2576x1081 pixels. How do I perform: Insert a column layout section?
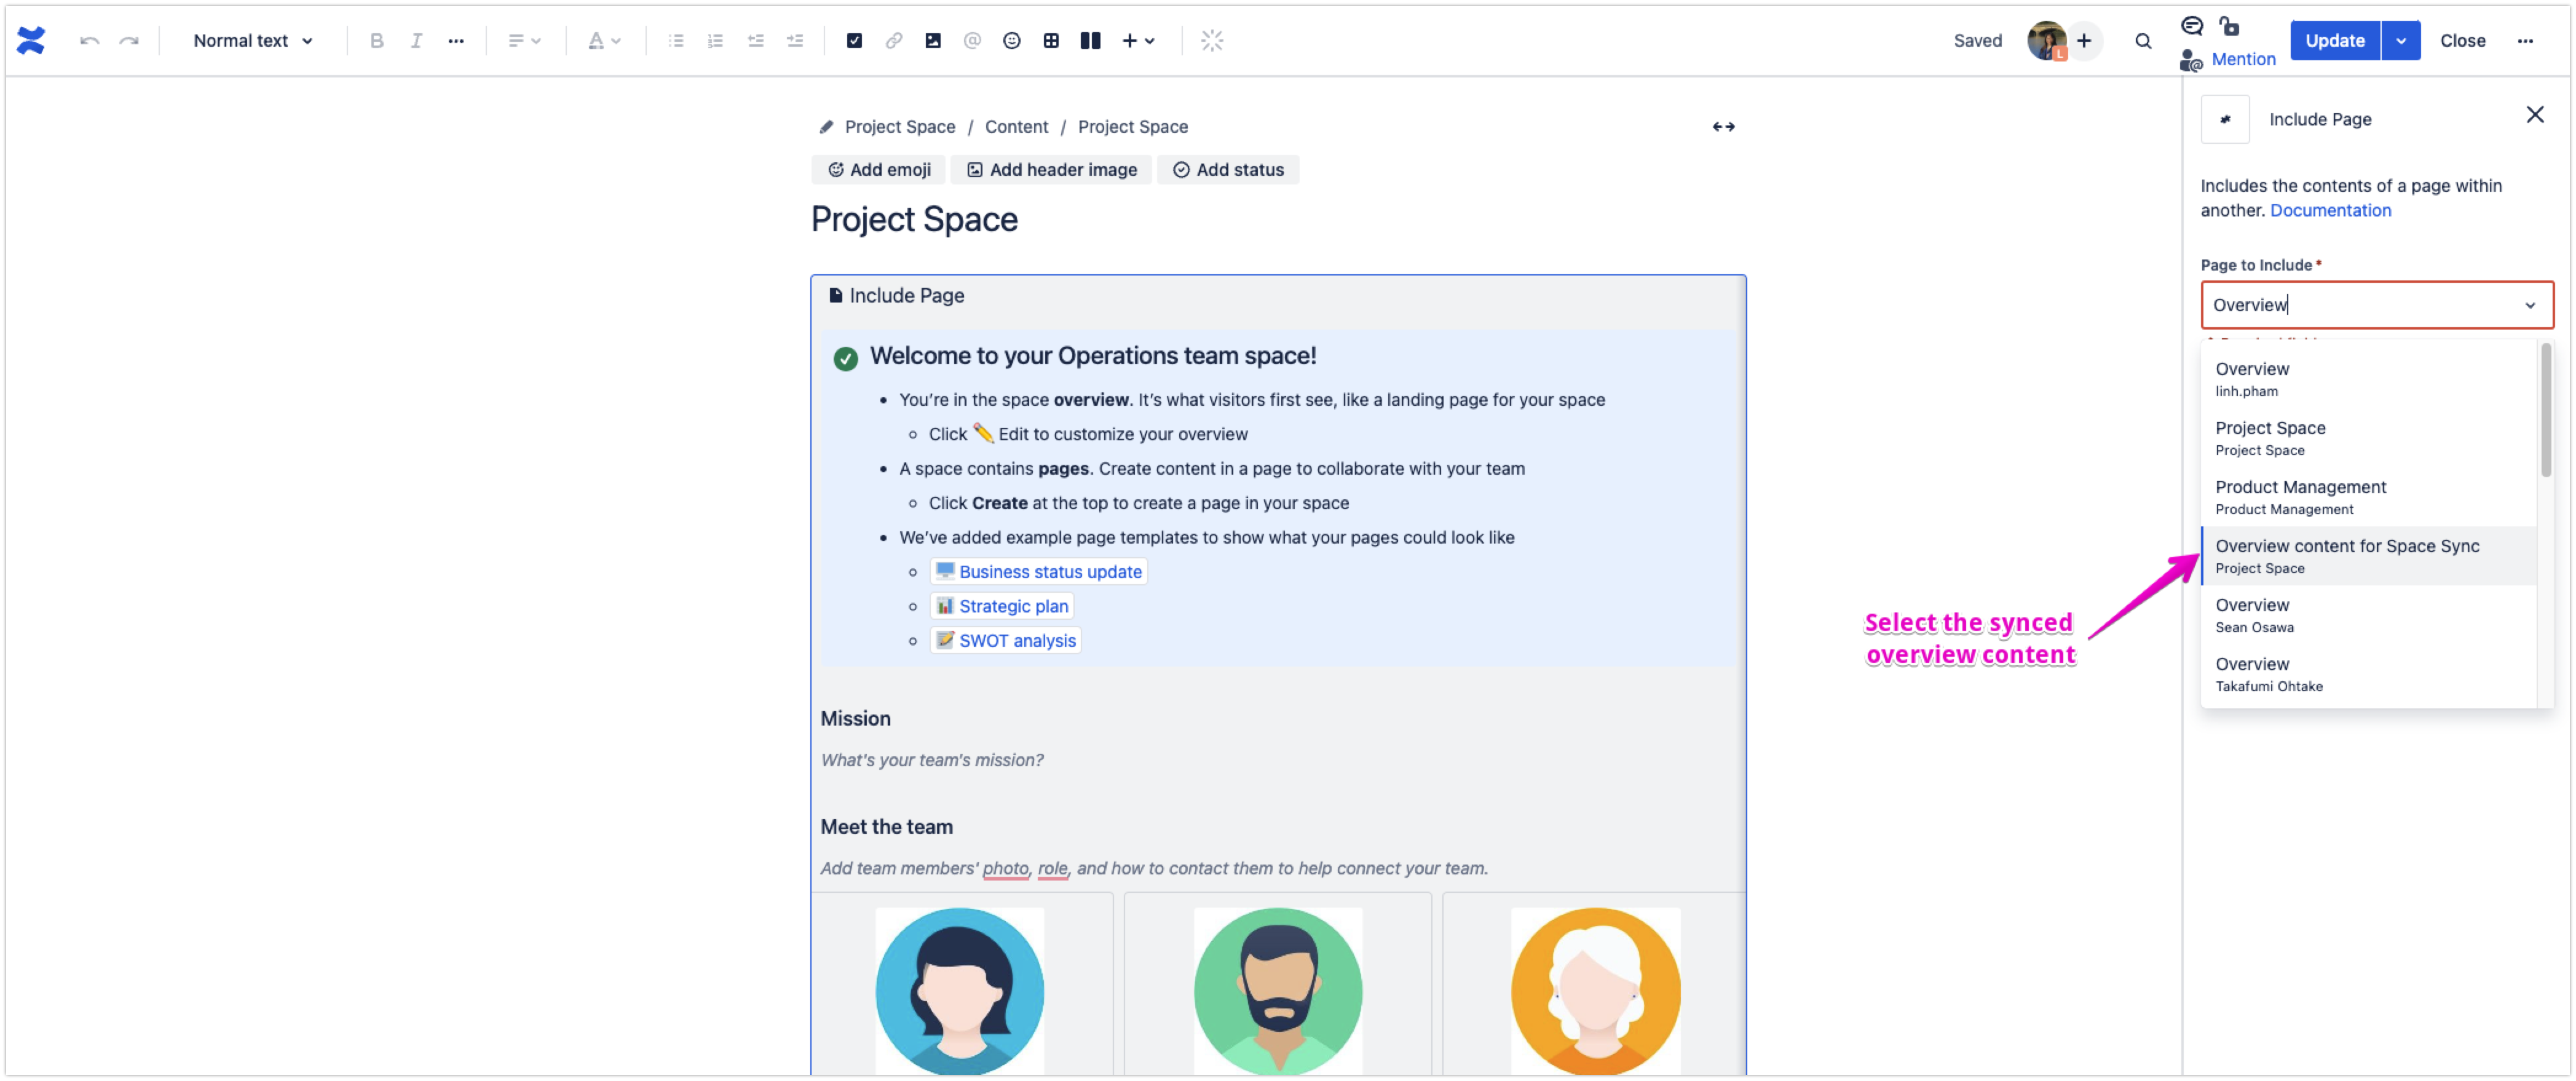pos(1090,41)
